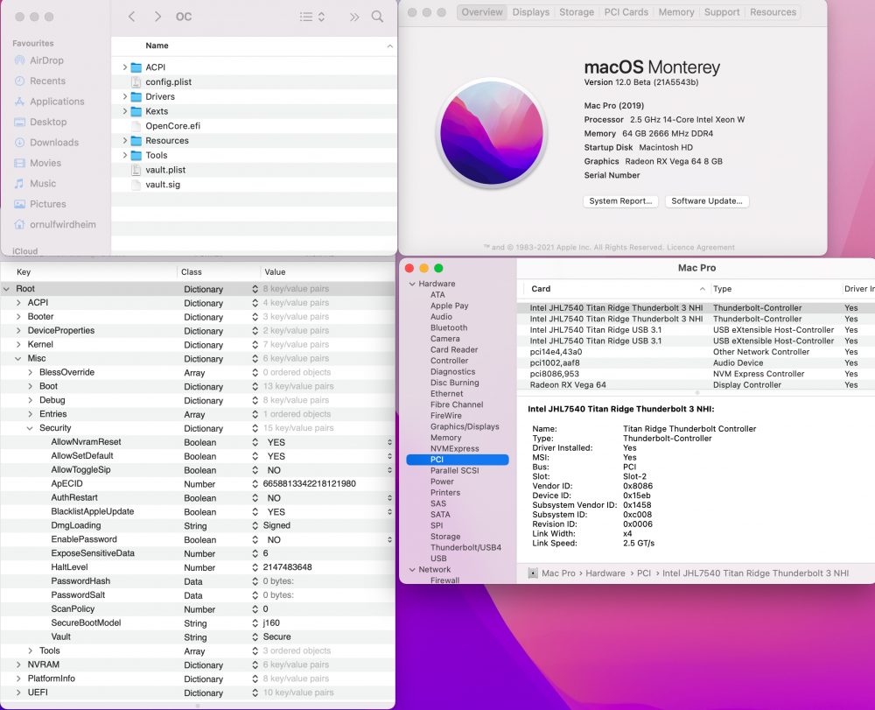Expand the Kexts folder disclosure arrow

point(124,111)
